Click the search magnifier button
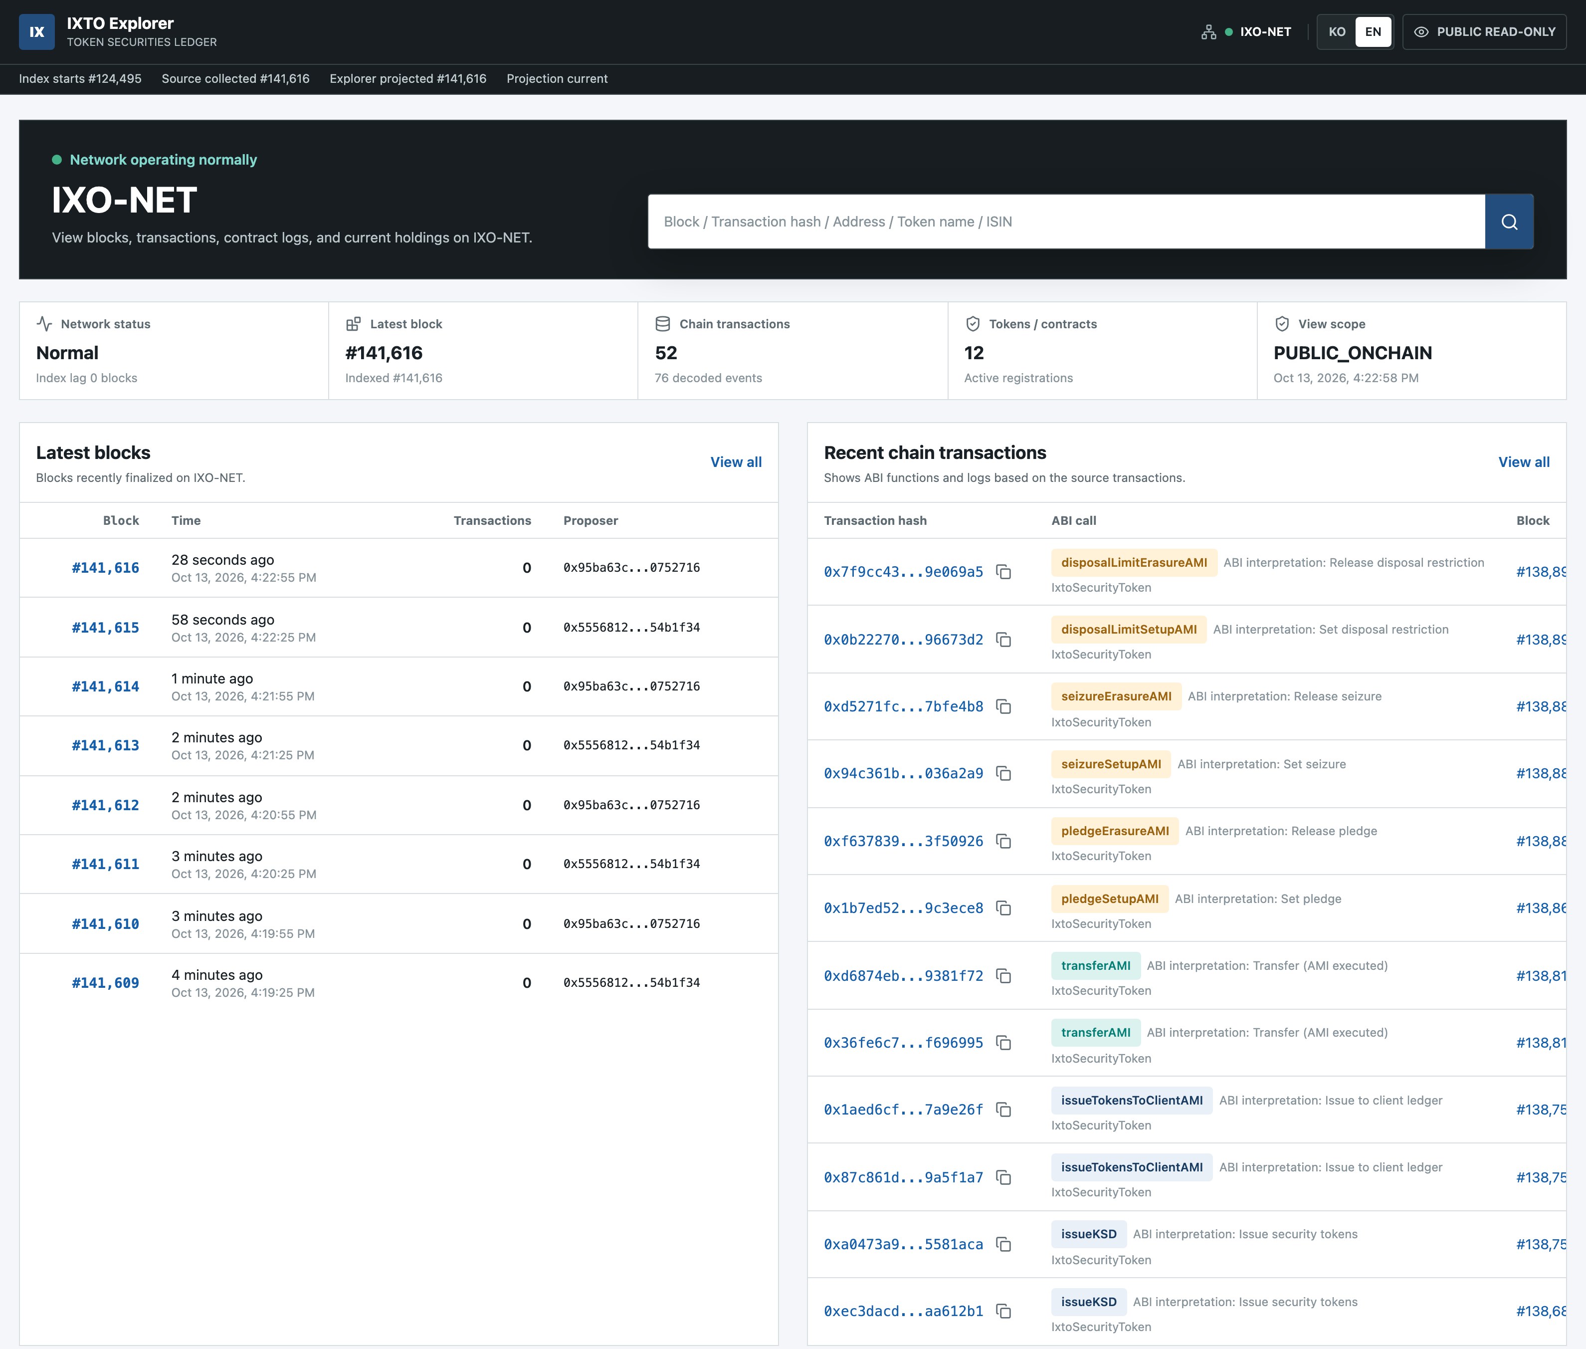The image size is (1586, 1349). [x=1509, y=222]
